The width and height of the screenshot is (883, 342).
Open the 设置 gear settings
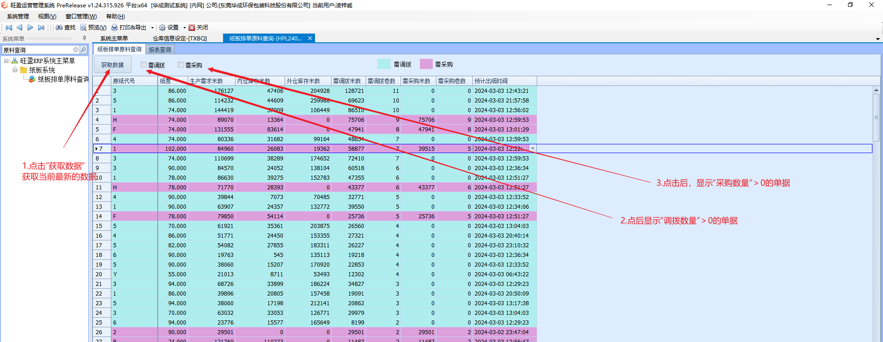pos(169,28)
